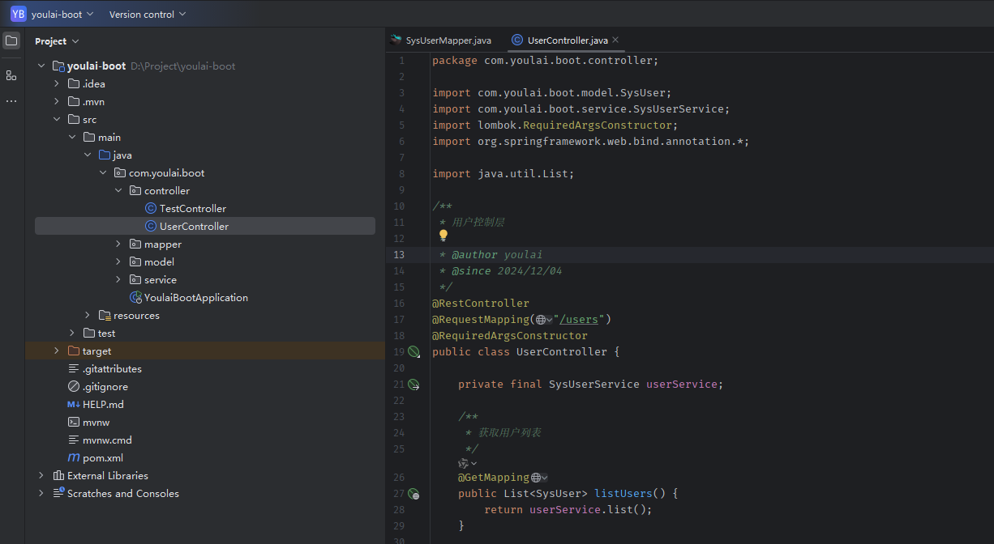Click the Spring bean gutter icon beside UserController class
The image size is (994, 544).
tap(413, 352)
